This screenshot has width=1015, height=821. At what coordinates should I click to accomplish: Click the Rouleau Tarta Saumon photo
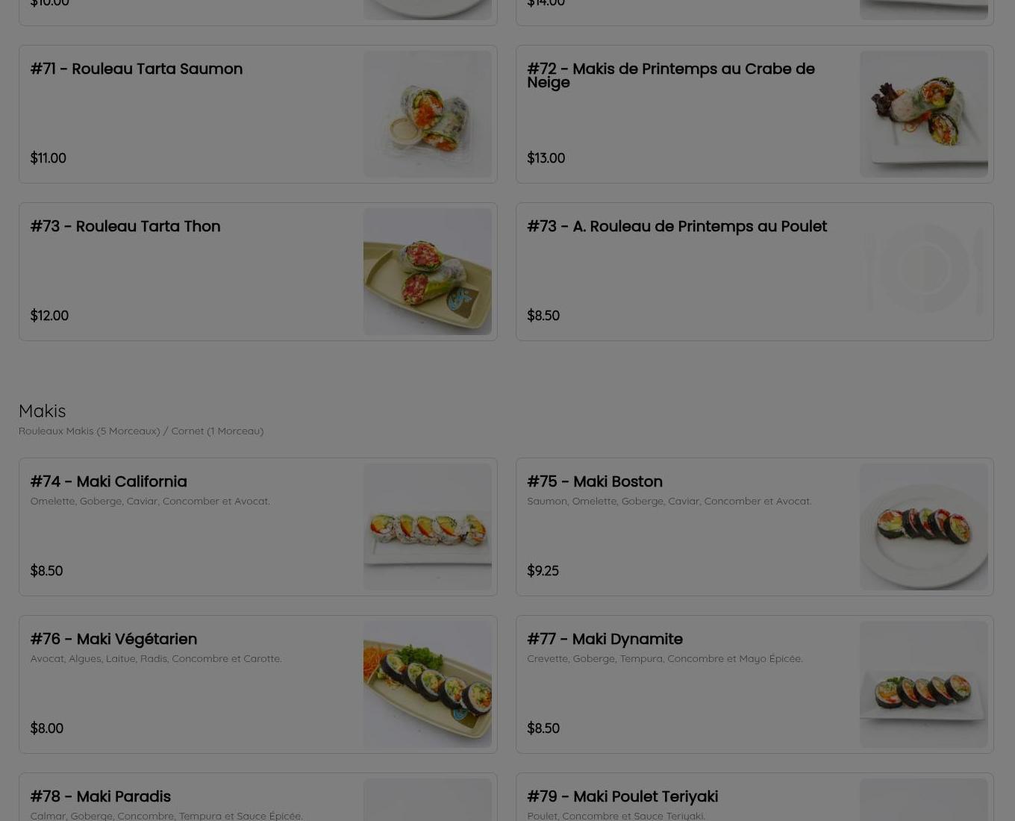click(427, 114)
